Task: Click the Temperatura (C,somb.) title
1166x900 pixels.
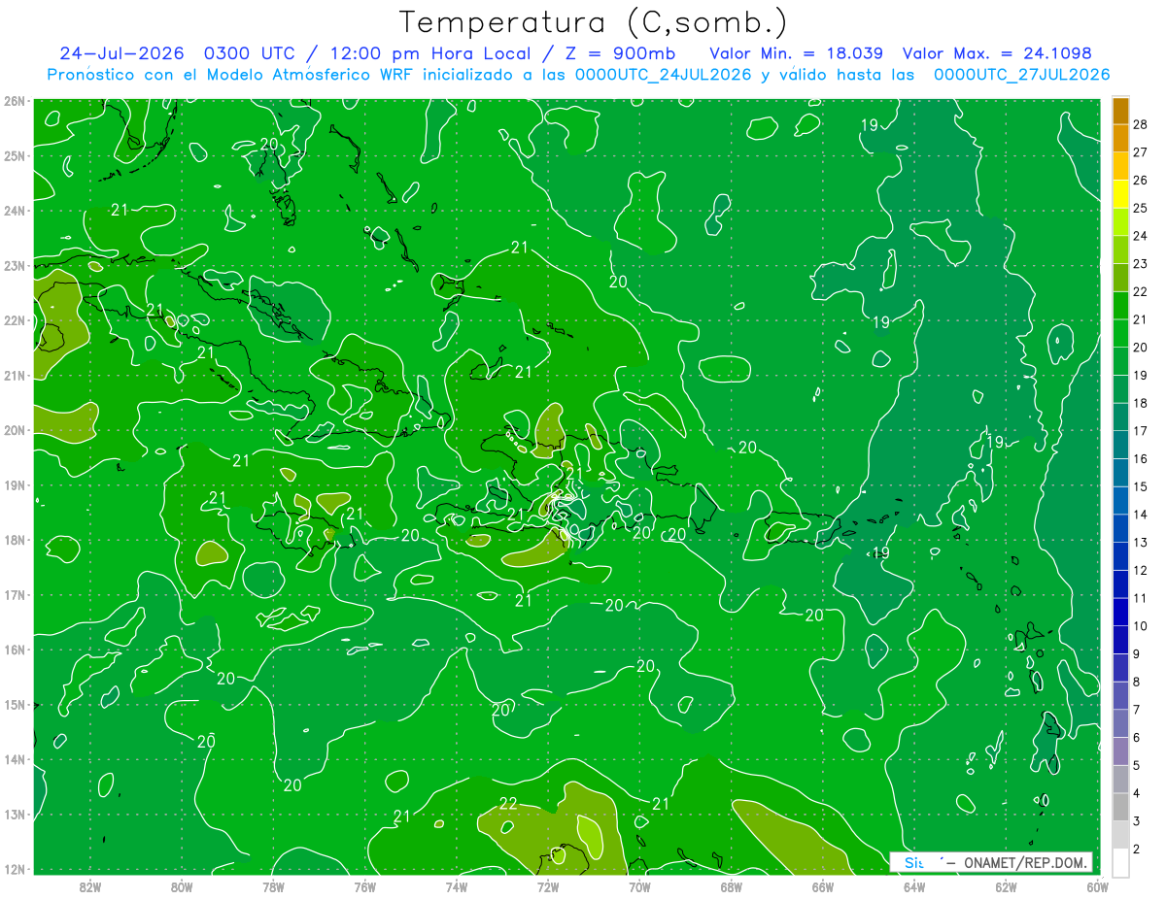Action: (x=594, y=21)
